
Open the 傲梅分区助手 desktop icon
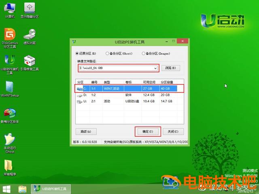(10, 116)
